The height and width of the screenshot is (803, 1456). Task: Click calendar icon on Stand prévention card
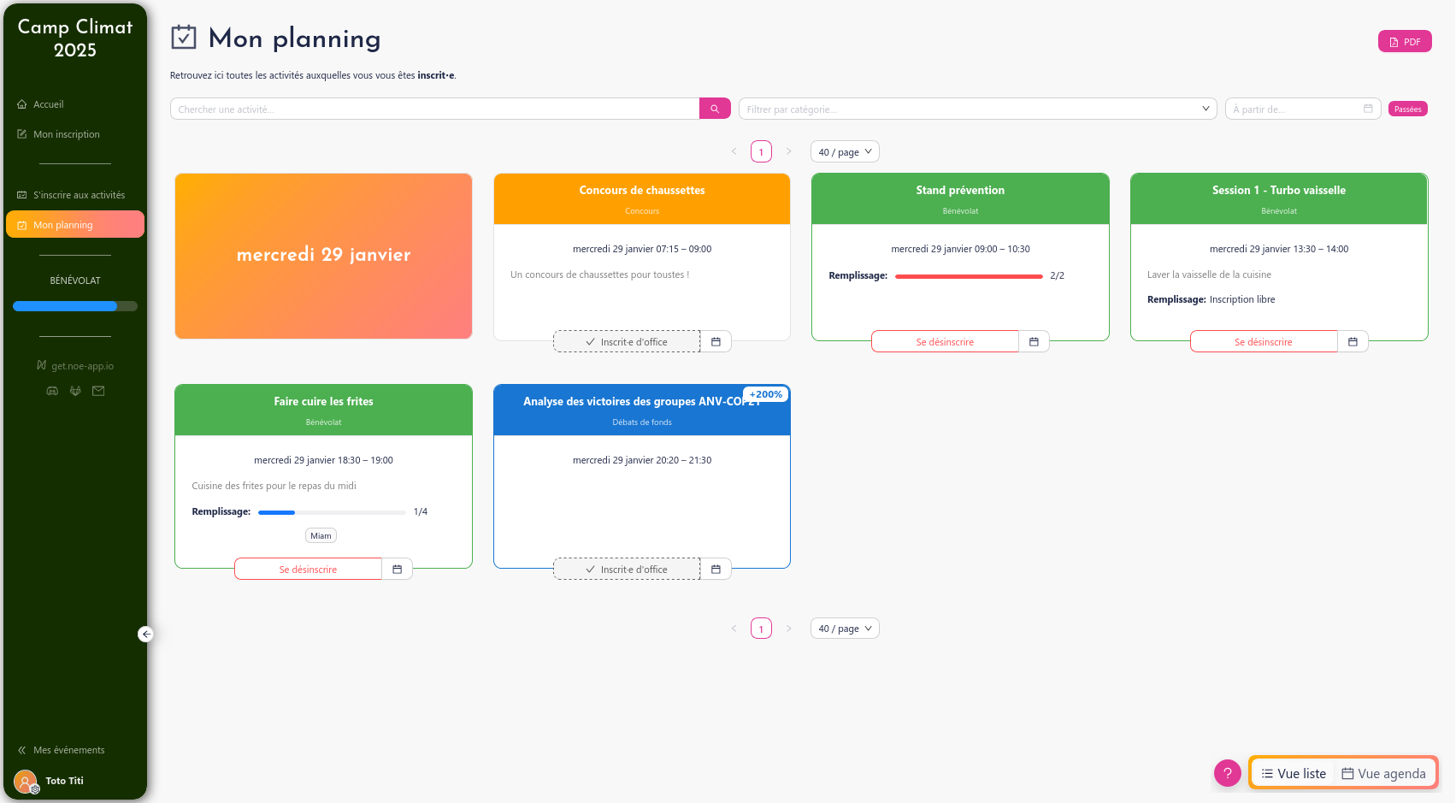1034,342
